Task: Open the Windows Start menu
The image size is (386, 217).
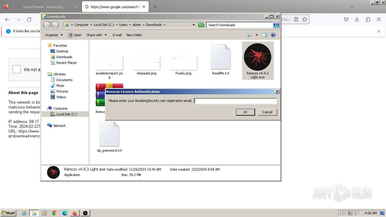Action: 8,213
